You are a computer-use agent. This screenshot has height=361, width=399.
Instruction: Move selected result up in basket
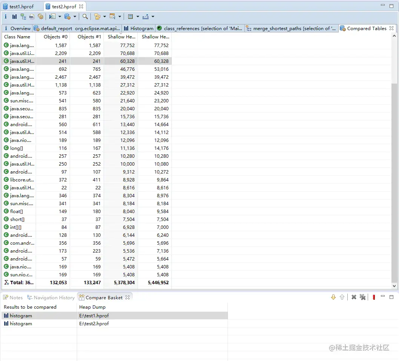coord(342,297)
